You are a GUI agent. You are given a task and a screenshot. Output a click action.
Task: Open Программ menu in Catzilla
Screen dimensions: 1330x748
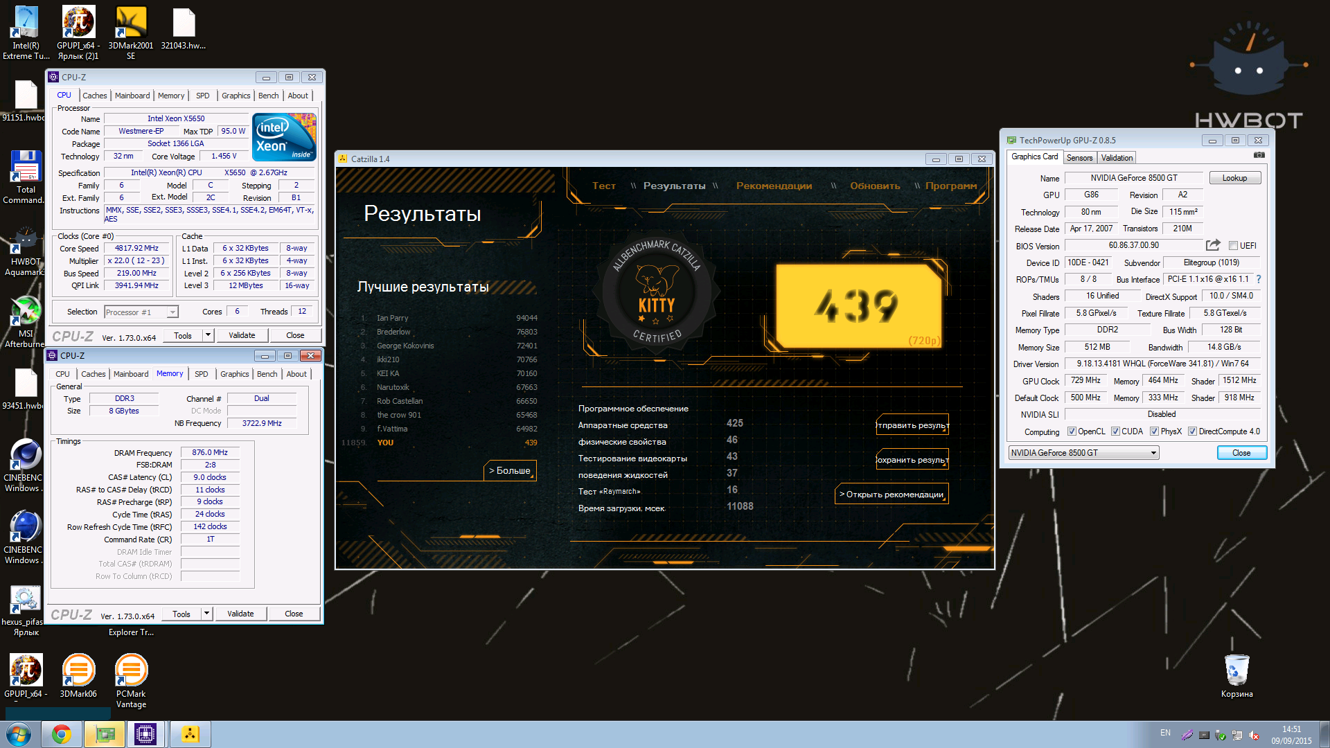point(950,186)
